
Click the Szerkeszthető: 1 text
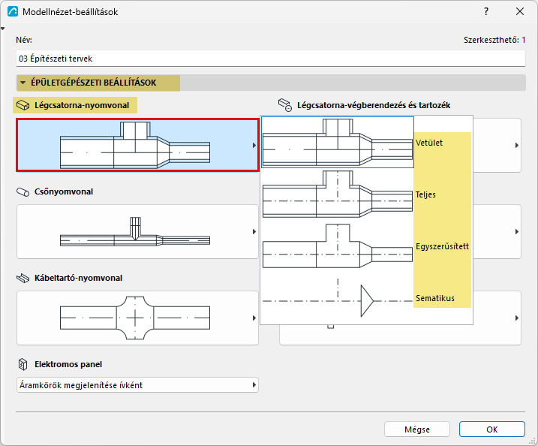tap(494, 40)
